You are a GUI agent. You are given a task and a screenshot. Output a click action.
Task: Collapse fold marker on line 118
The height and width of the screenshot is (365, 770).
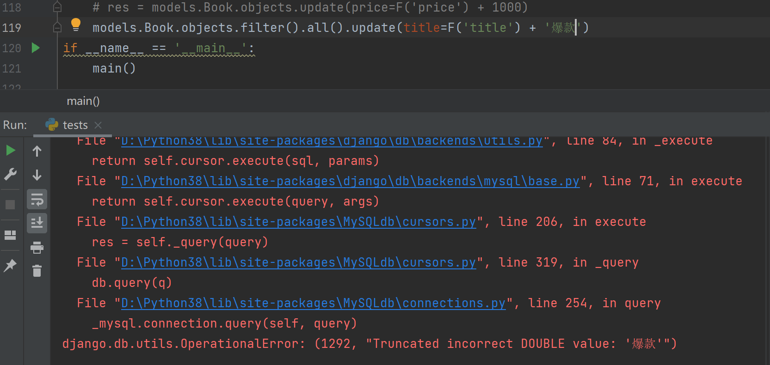[57, 7]
